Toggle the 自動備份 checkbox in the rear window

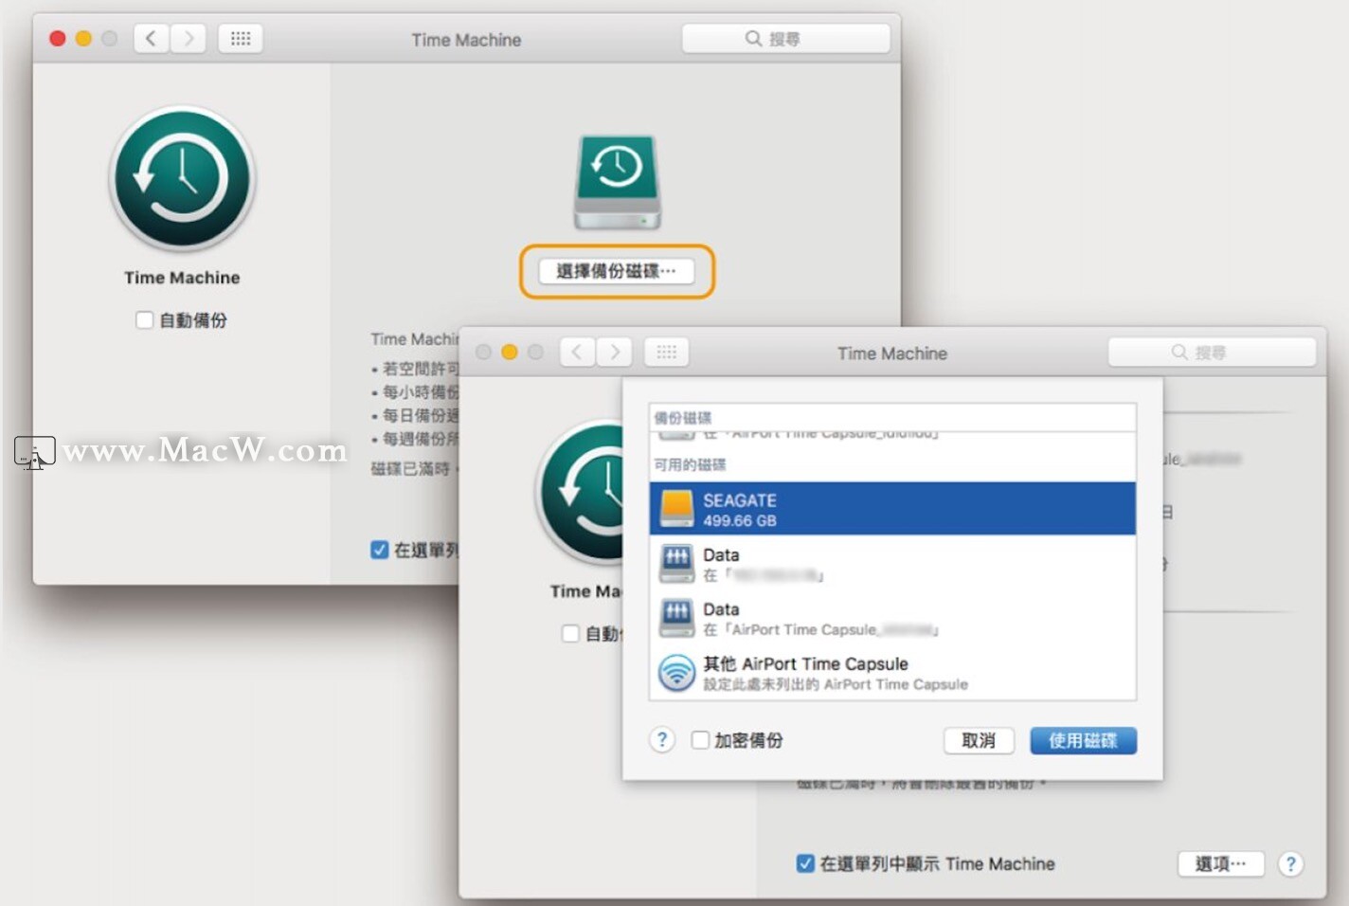point(144,320)
